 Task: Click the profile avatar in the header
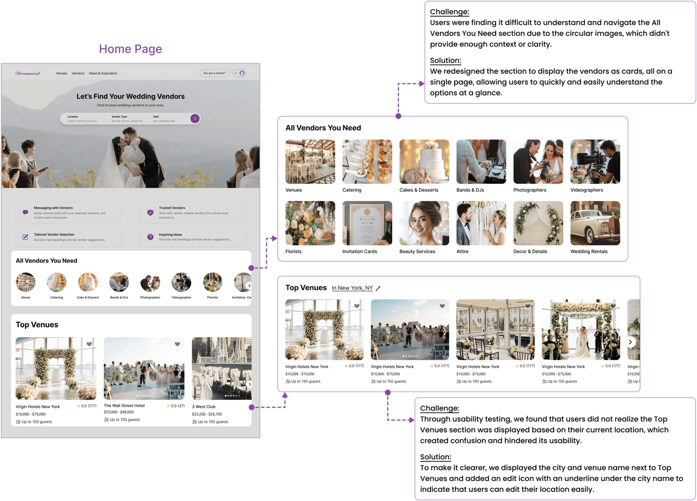coord(242,74)
